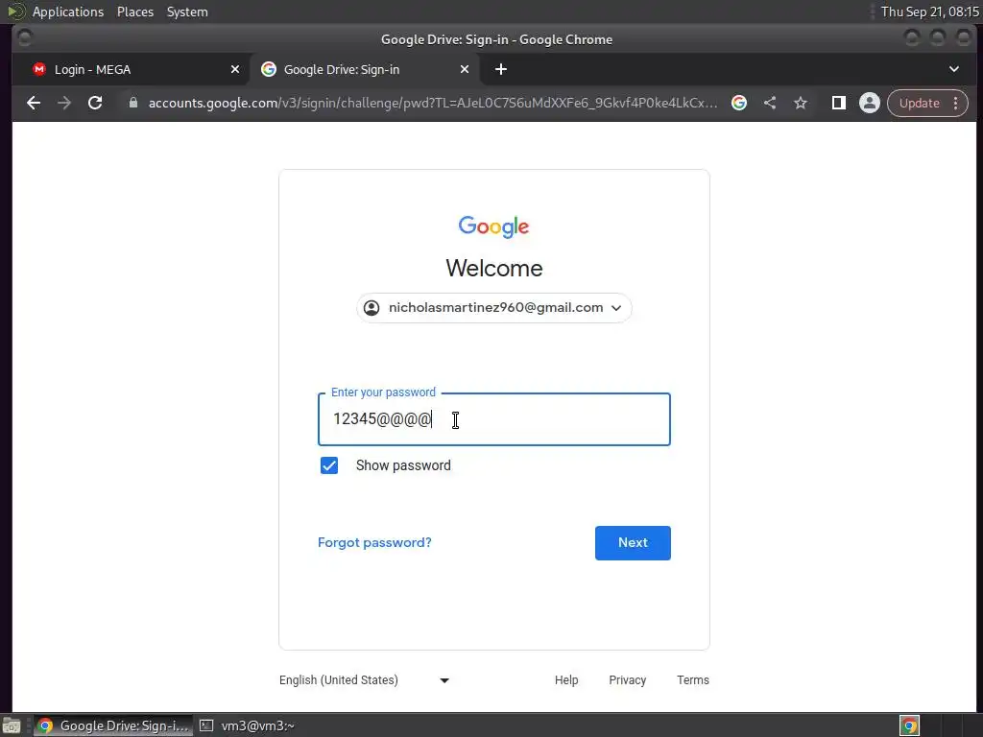Close the Google Drive: Sign-in tab

(465, 69)
